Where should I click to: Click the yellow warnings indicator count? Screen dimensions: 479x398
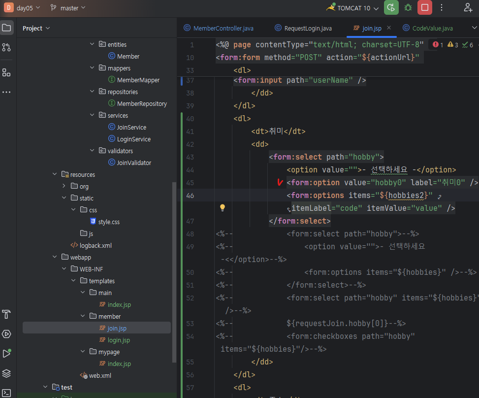(453, 45)
